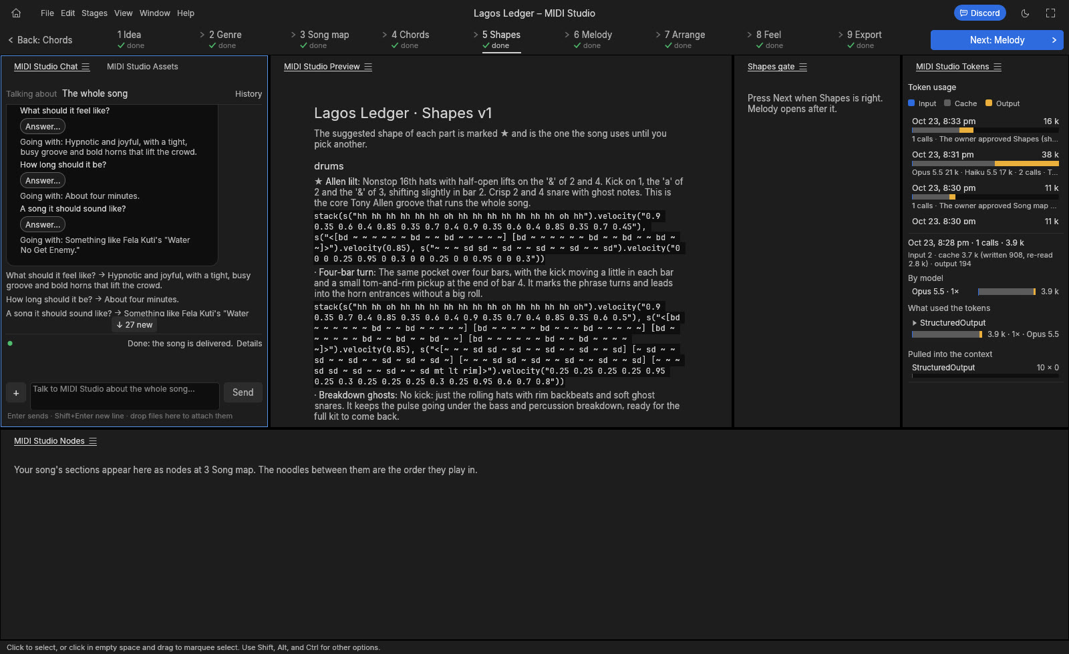Open the MIDI Studio Preview panel menu icon

pos(368,67)
